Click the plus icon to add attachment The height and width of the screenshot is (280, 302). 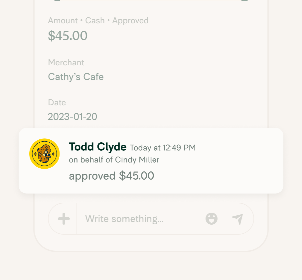tap(64, 219)
